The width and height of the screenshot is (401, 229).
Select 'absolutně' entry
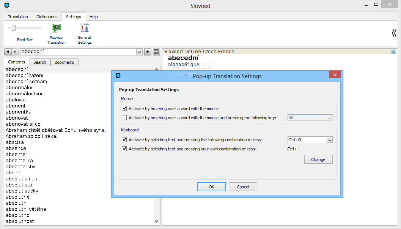tap(18, 197)
